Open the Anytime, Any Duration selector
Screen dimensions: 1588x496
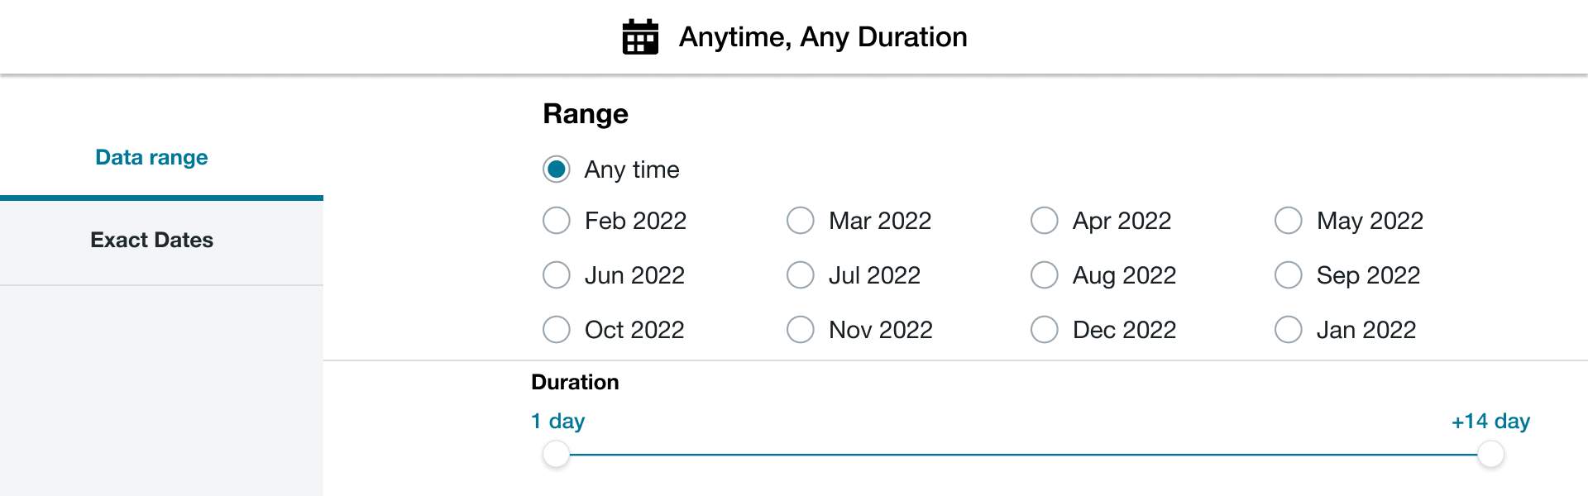[x=794, y=37]
